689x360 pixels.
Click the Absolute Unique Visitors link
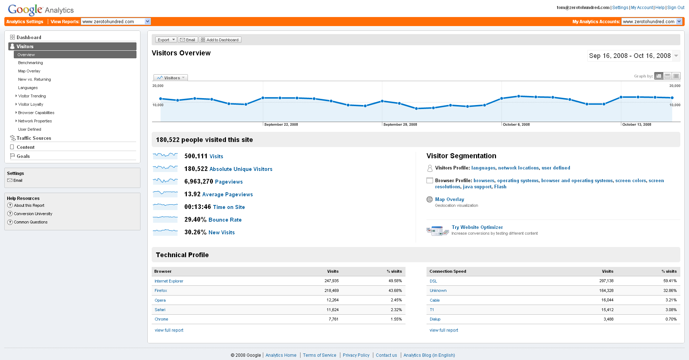241,169
